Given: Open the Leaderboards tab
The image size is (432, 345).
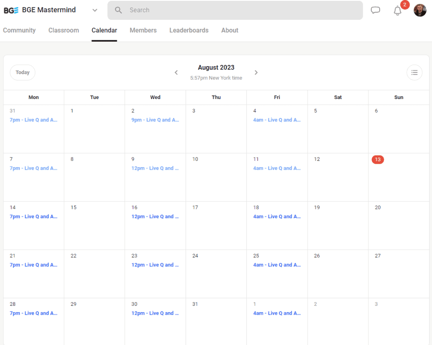Looking at the screenshot, I should point(189,30).
